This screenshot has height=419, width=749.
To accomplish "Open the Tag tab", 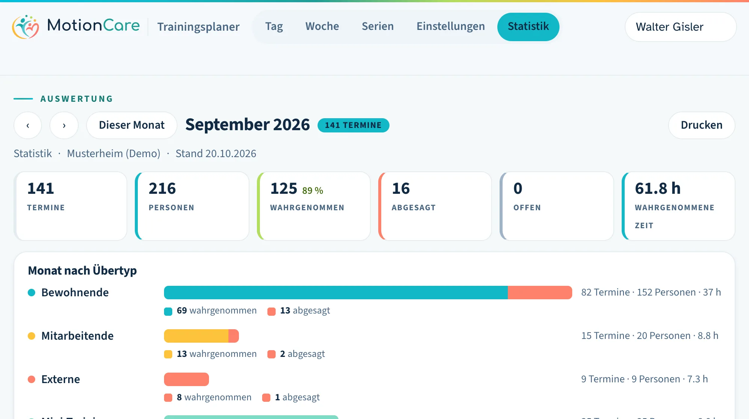I will [x=274, y=27].
